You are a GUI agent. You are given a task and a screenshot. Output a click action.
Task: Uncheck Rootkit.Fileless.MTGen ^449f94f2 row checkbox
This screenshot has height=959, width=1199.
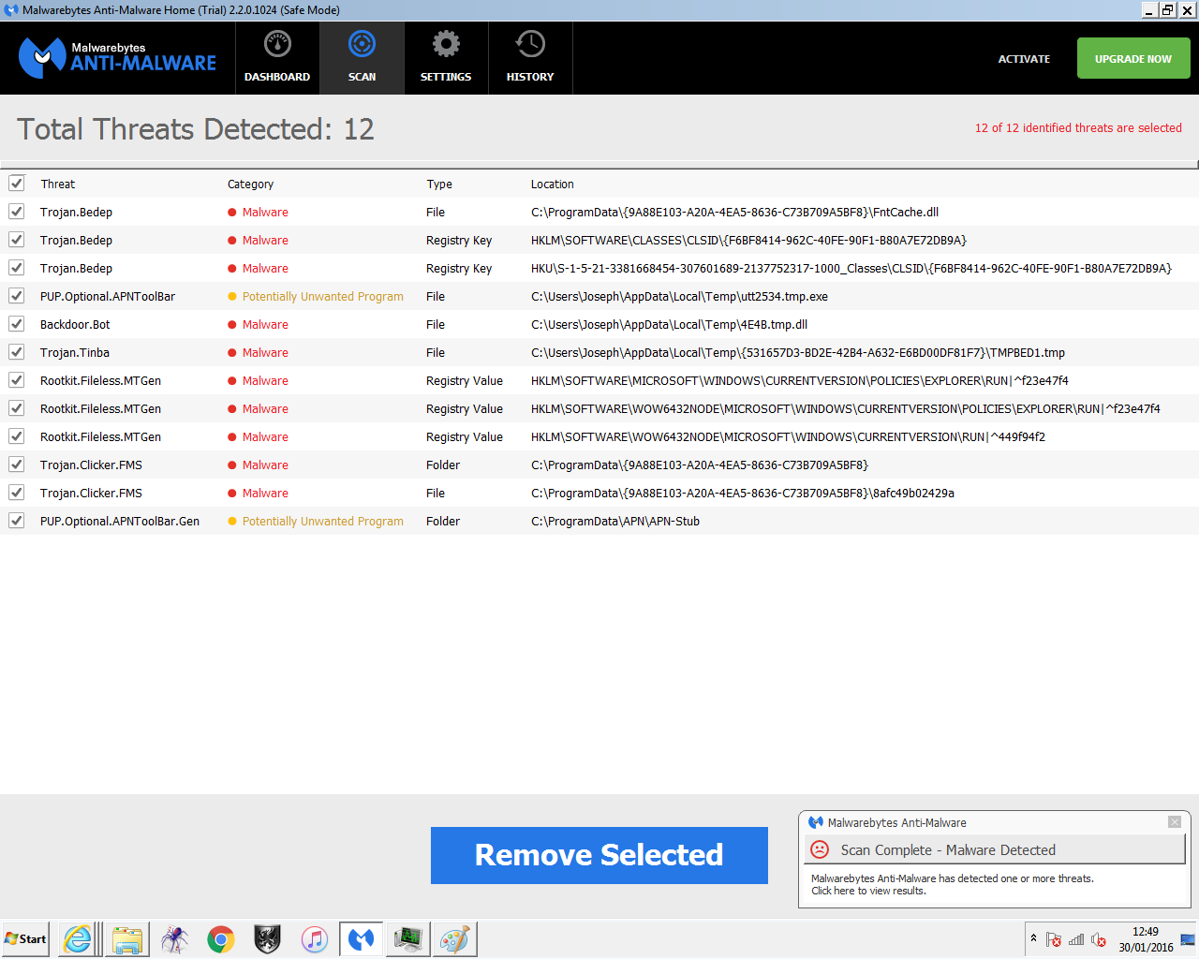17,436
